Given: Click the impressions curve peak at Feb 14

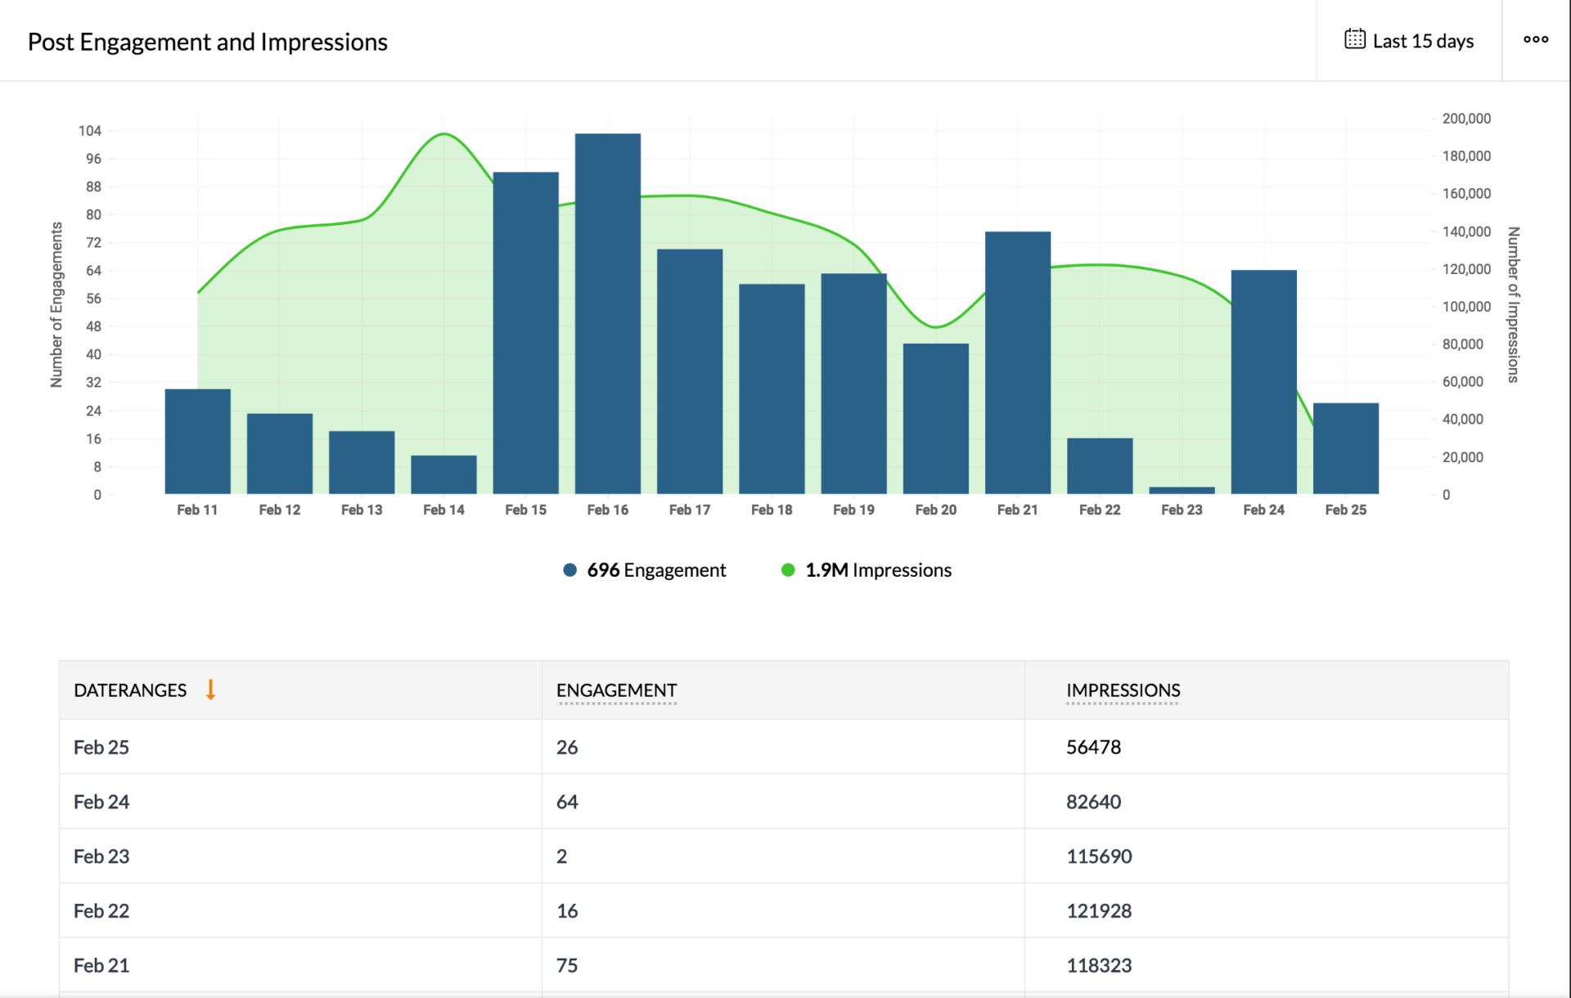Looking at the screenshot, I should 443,133.
